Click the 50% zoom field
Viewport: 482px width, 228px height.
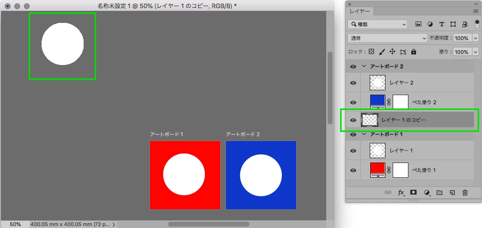[x=15, y=224]
